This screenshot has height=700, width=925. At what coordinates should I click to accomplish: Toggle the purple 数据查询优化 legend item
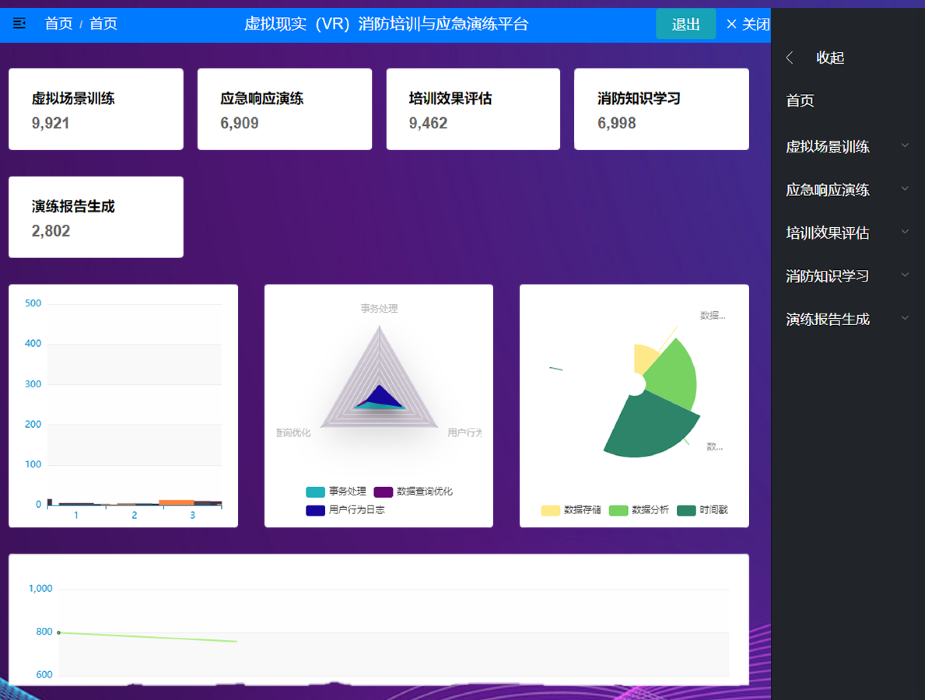point(383,492)
